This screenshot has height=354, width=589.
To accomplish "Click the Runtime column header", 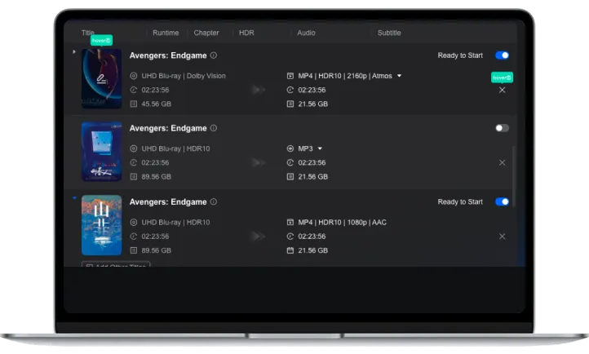I will pos(166,33).
